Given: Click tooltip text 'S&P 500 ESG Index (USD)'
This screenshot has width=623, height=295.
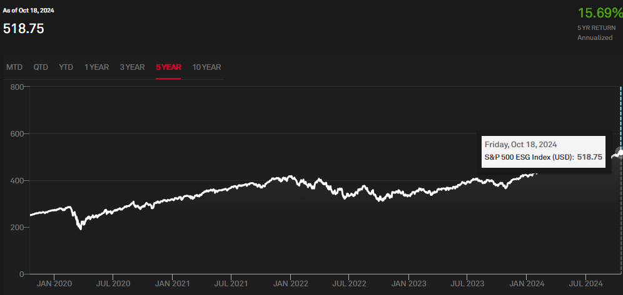Looking at the screenshot, I should coord(529,157).
